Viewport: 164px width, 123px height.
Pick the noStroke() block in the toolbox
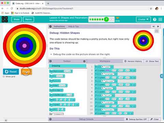pos(56,90)
